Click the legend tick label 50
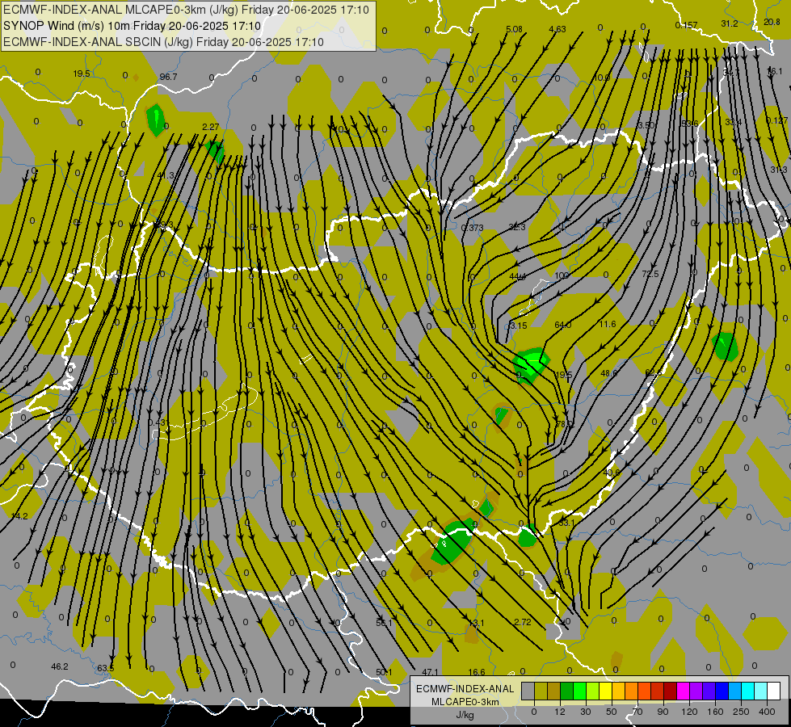The width and height of the screenshot is (791, 727). (x=611, y=712)
